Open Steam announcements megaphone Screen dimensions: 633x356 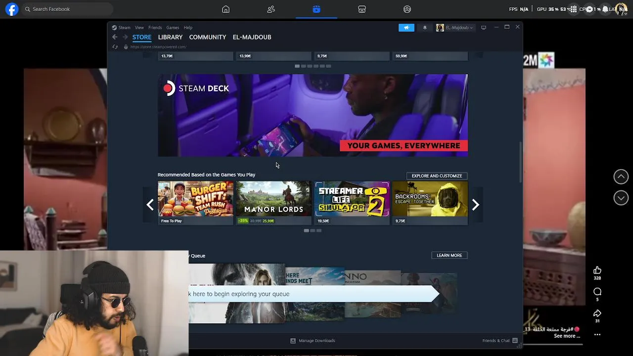point(407,28)
